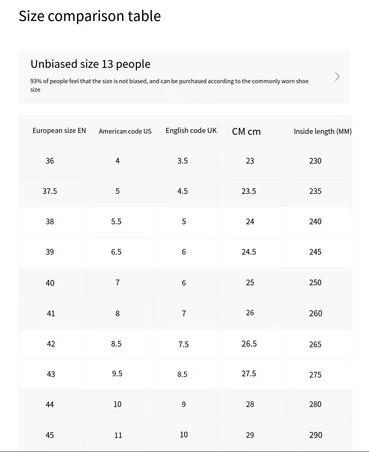Click the 93% of people description text
Screen dimensions: 369x452
(169, 85)
